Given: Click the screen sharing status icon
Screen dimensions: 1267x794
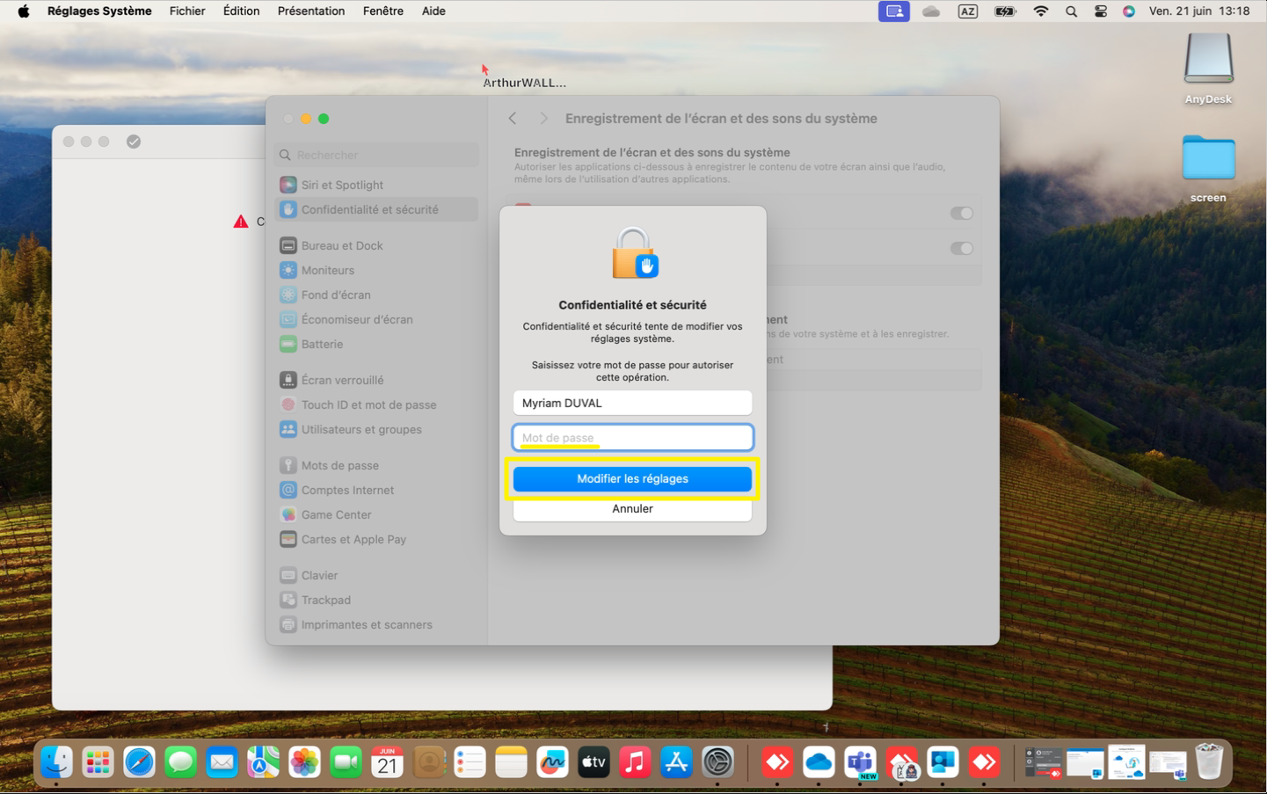Looking at the screenshot, I should [894, 11].
